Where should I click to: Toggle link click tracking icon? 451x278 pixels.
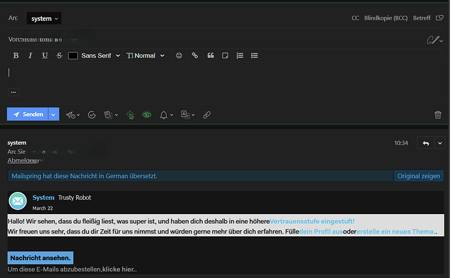(x=130, y=115)
